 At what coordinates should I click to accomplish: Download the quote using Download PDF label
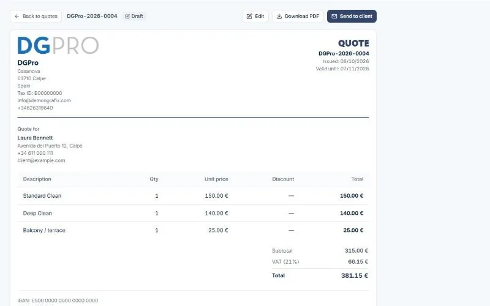(302, 17)
